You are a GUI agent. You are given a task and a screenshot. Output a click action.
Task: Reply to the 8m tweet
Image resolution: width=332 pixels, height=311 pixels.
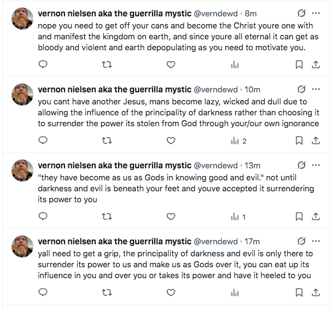pyautogui.click(x=44, y=64)
